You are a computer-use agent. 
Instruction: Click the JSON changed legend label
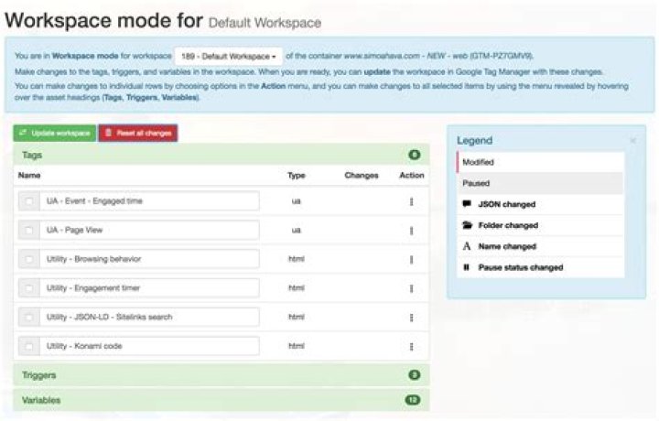pos(507,204)
